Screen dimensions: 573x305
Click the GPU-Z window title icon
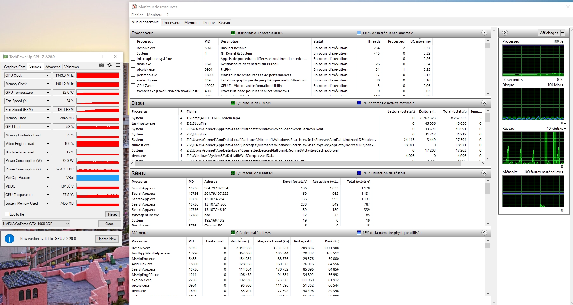click(5, 57)
